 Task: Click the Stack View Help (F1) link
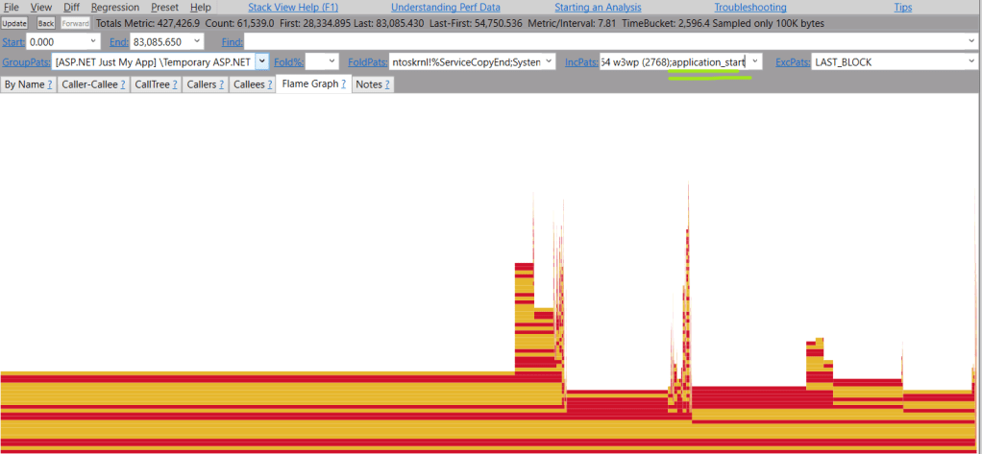[293, 7]
